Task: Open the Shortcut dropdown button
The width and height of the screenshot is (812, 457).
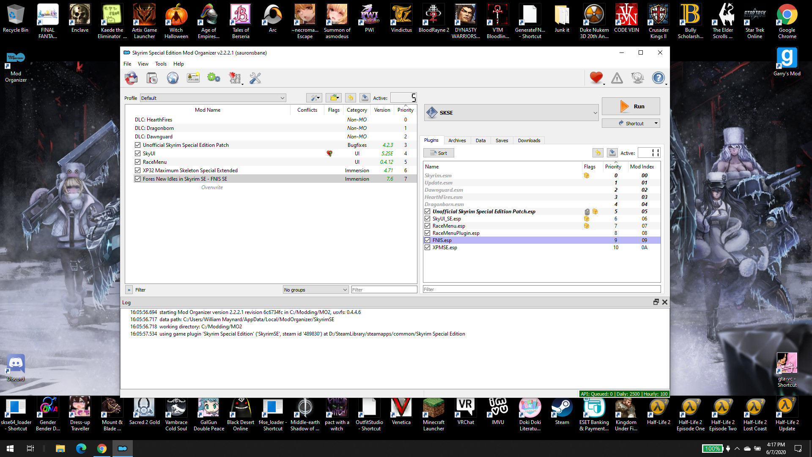Action: point(631,123)
